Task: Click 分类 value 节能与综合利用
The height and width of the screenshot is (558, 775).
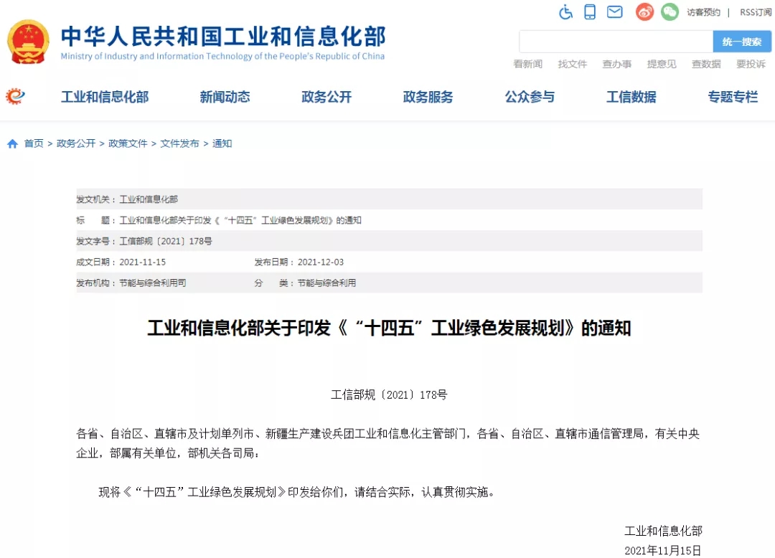Action: pos(327,283)
